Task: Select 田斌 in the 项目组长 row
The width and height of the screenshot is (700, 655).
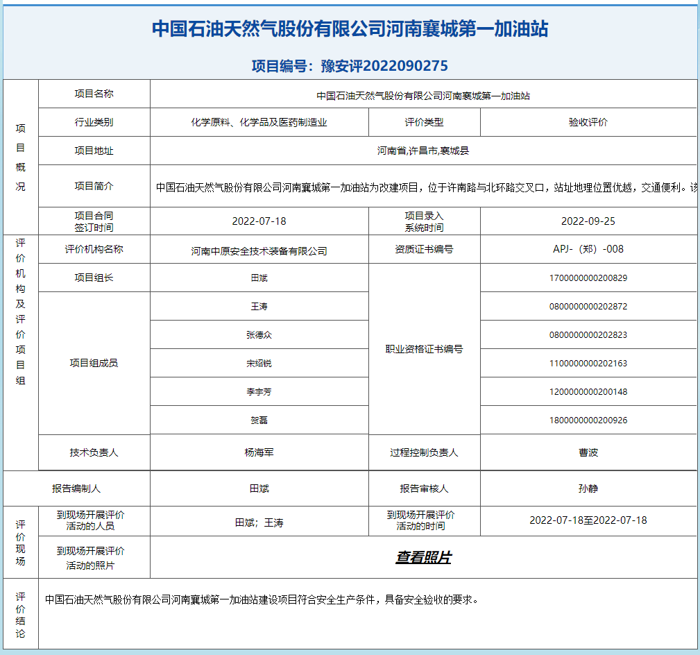Action: 259,278
